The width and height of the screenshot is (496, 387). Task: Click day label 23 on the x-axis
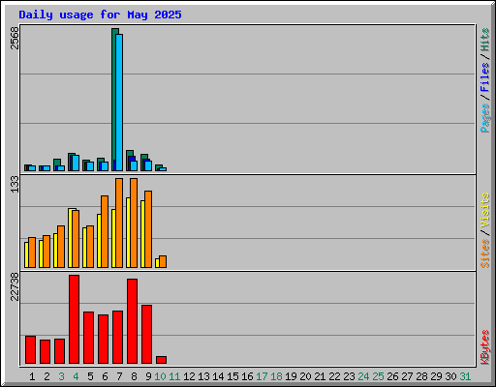349,376
